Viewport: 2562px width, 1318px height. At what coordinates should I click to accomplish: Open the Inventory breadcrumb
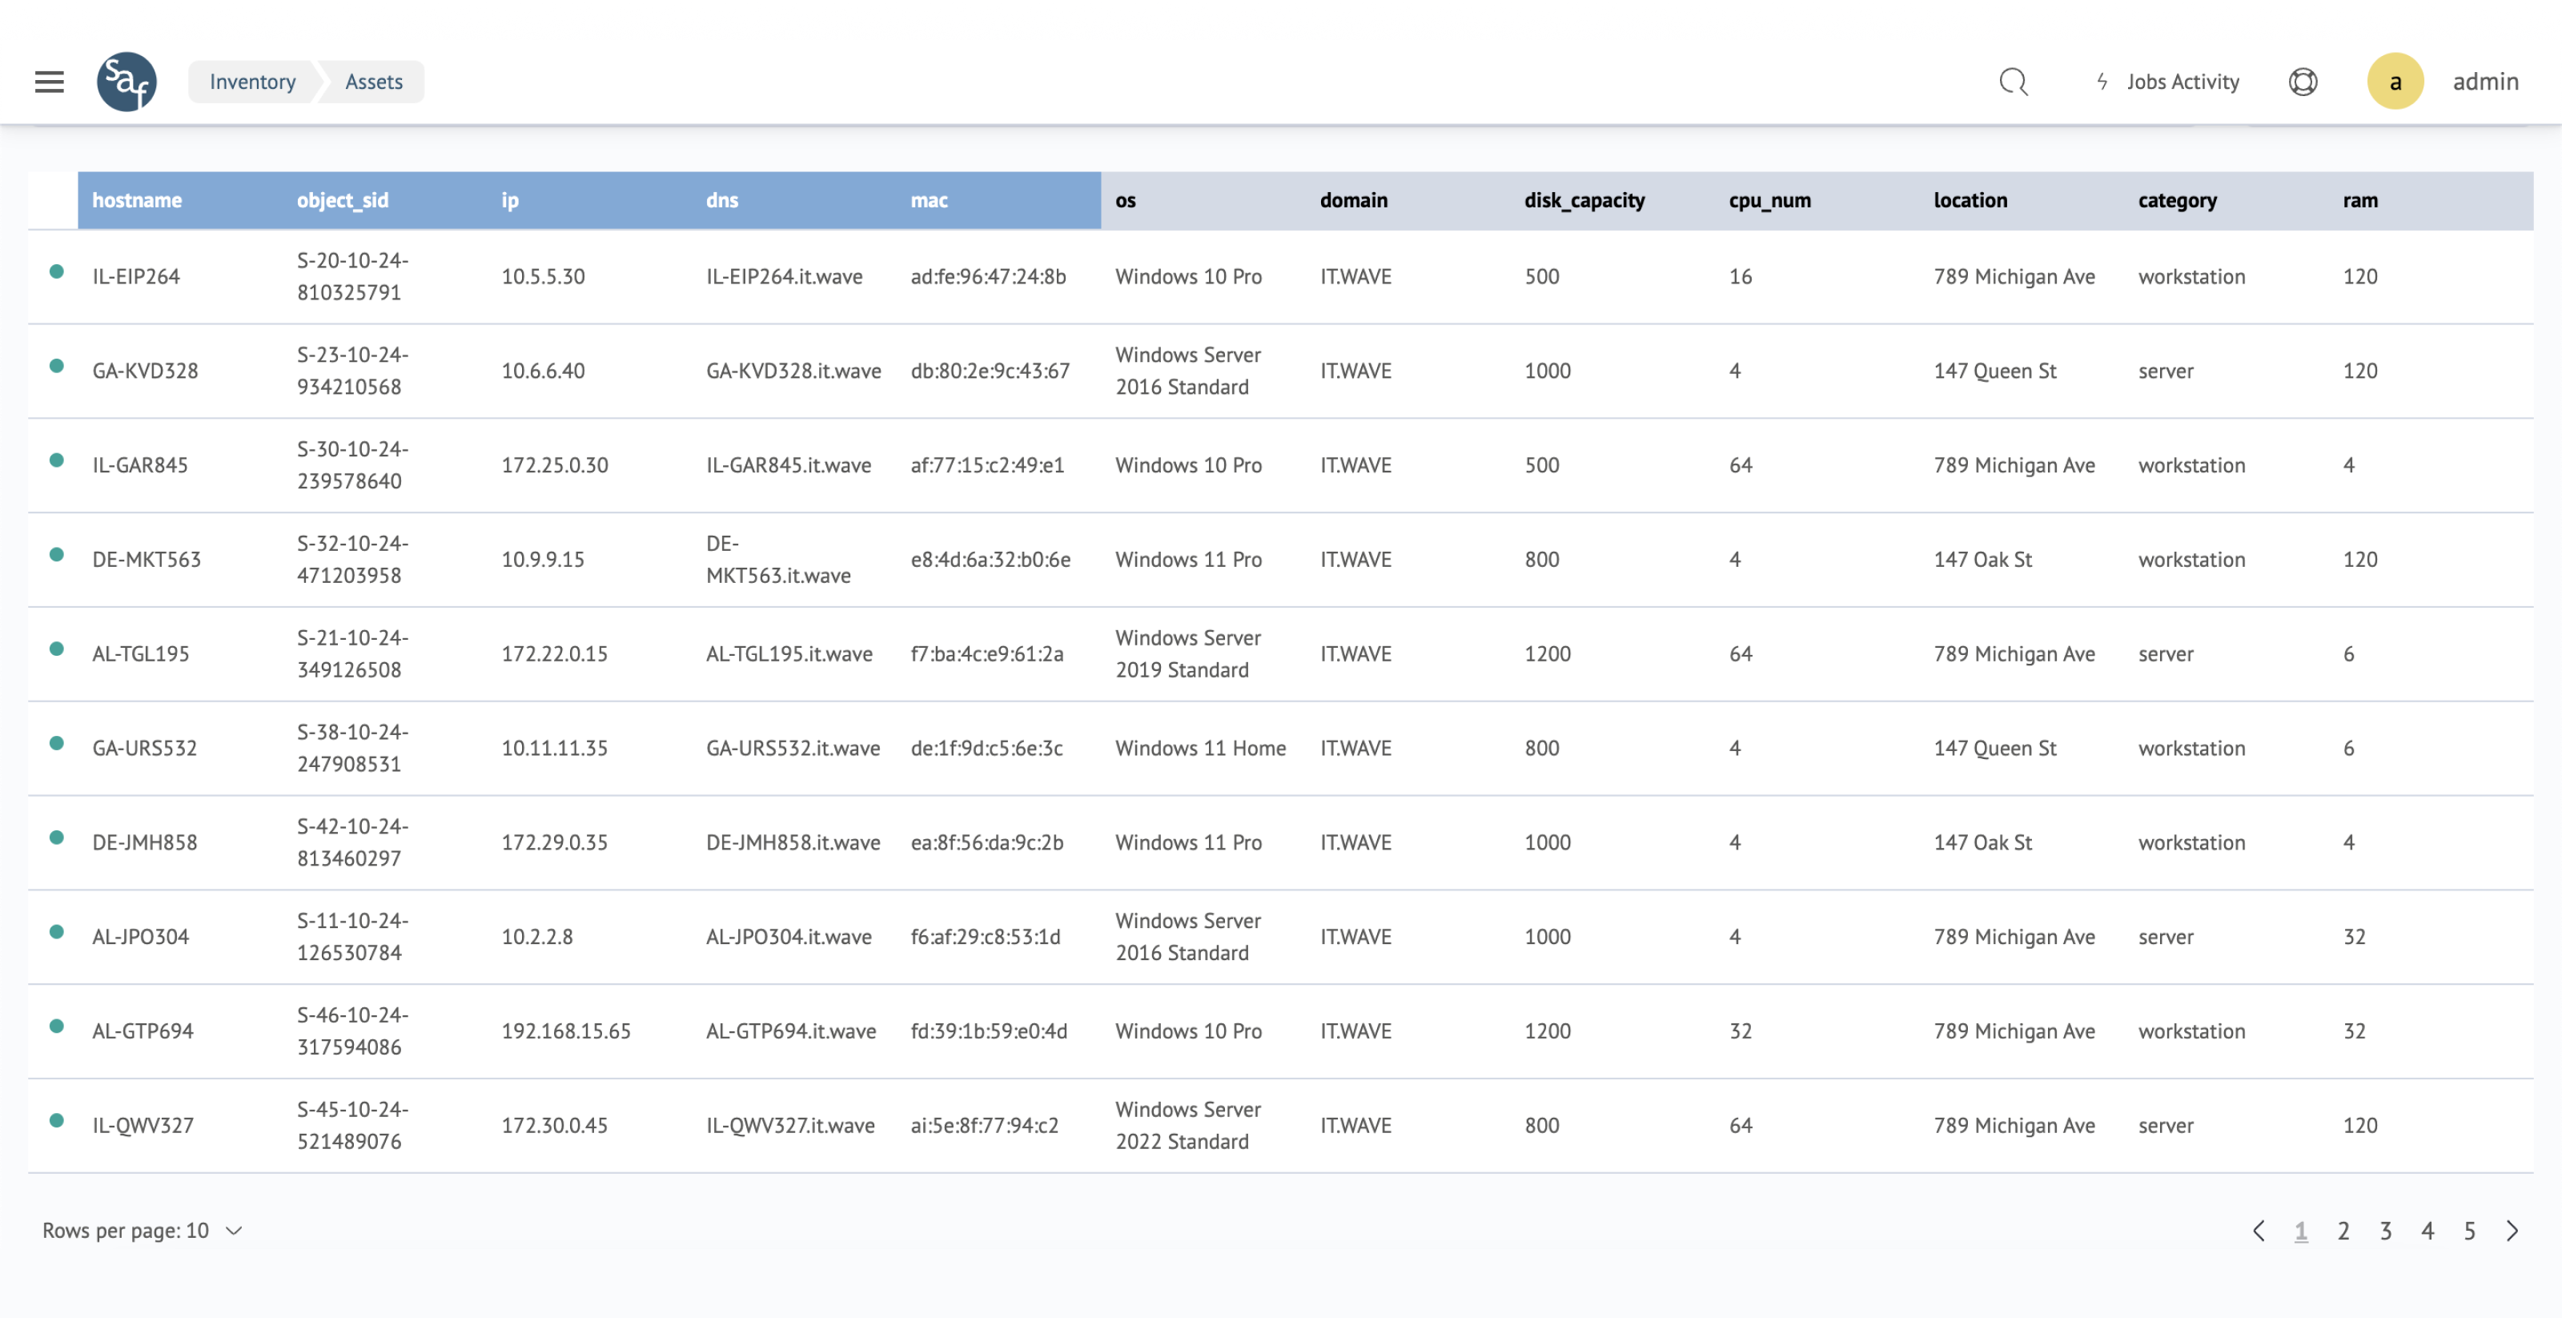coord(253,82)
